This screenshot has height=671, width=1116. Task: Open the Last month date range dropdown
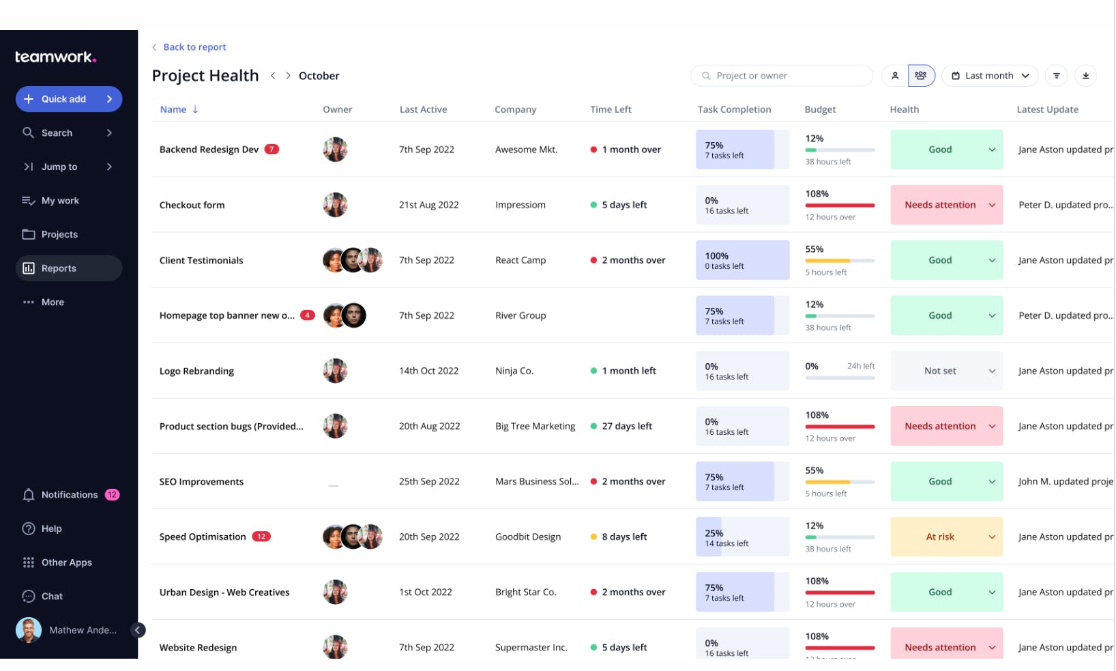[x=990, y=76]
